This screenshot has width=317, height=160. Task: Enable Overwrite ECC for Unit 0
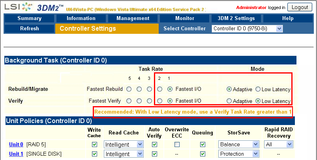[x=177, y=145]
